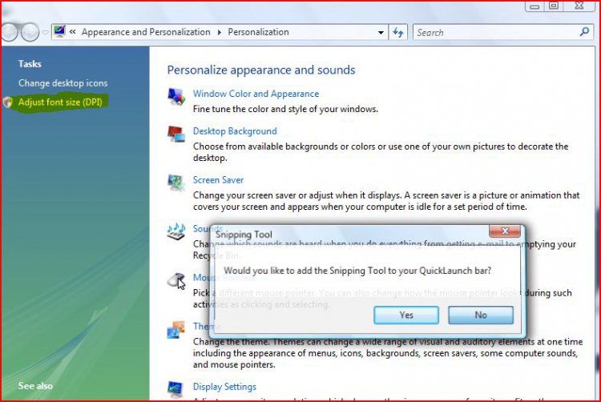Screen dimensions: 601x402
Task: Expand the address bar history dropdown
Action: tap(381, 33)
